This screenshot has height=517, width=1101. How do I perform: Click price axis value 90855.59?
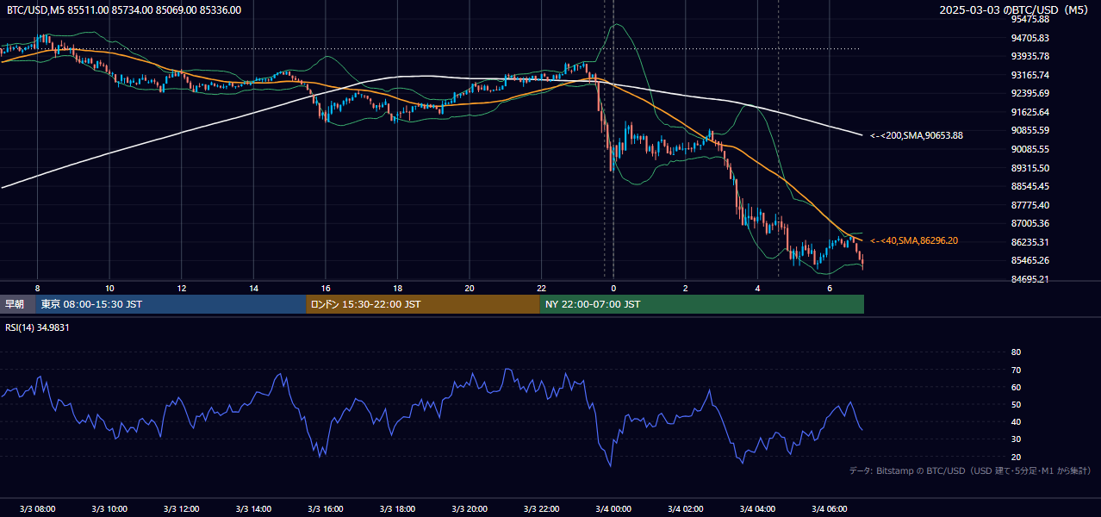(x=1029, y=130)
